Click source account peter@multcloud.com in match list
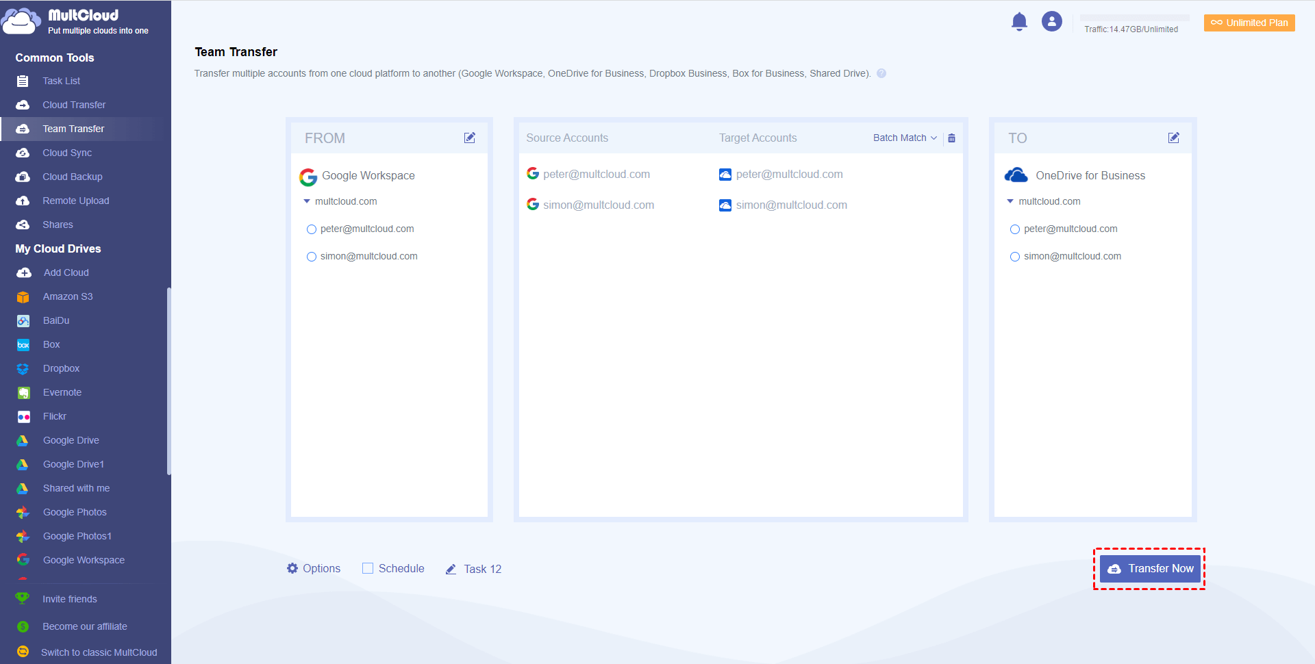This screenshot has width=1315, height=664. [597, 174]
